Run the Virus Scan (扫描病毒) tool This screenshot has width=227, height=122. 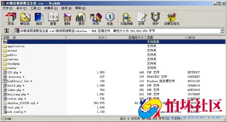[x=127, y=19]
